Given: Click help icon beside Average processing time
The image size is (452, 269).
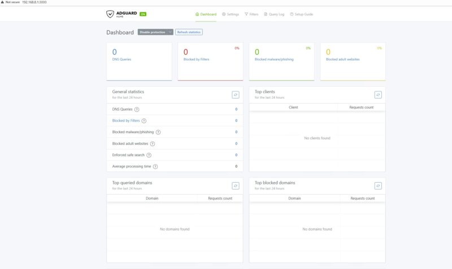Looking at the screenshot, I should click(155, 166).
